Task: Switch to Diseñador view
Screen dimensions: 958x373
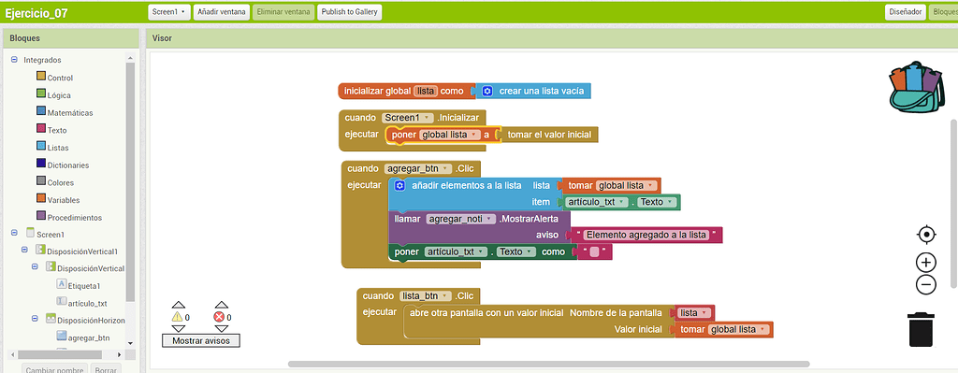Action: (x=905, y=11)
